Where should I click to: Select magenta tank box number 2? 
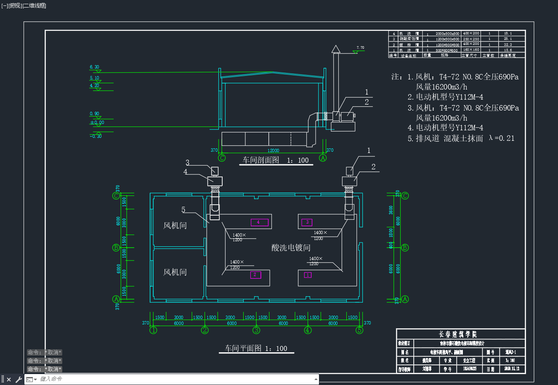255,275
